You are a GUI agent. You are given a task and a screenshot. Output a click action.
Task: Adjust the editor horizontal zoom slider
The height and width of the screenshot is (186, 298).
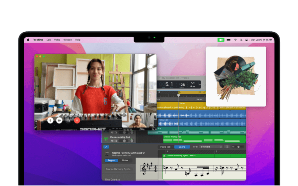click(x=238, y=147)
